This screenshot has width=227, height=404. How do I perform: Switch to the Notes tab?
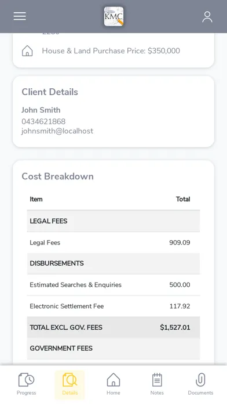tap(157, 384)
